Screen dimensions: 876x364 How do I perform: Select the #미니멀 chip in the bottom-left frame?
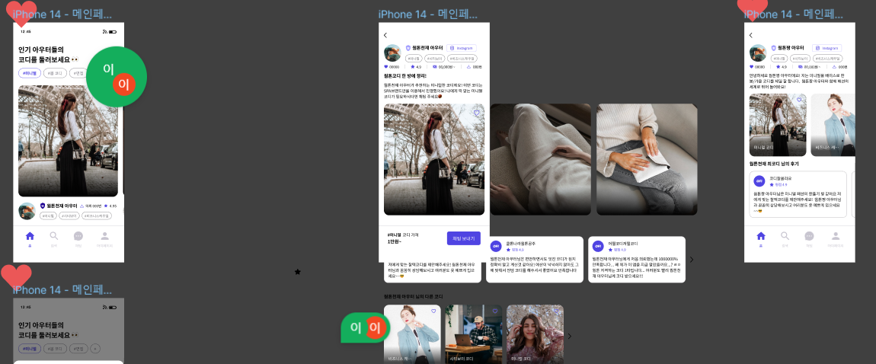pyautogui.click(x=30, y=349)
